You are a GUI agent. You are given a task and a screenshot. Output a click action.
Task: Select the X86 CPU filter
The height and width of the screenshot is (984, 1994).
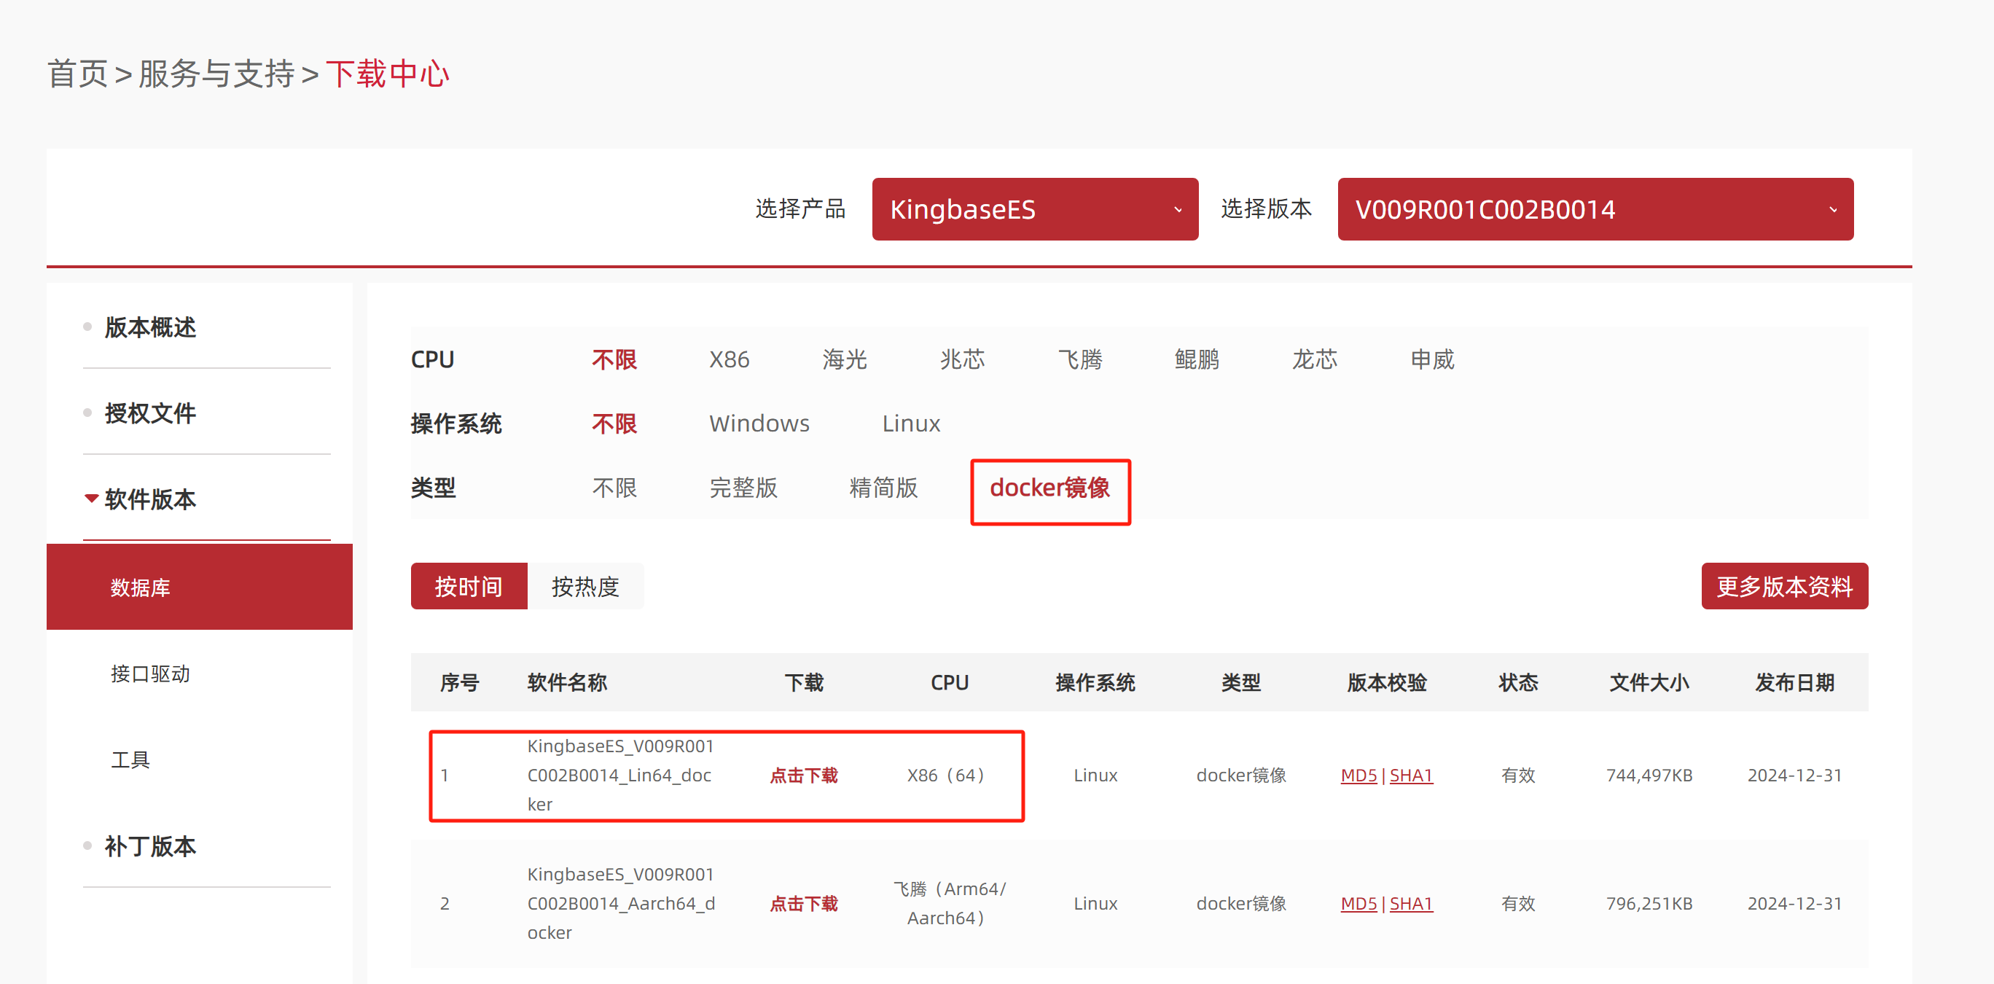tap(728, 359)
